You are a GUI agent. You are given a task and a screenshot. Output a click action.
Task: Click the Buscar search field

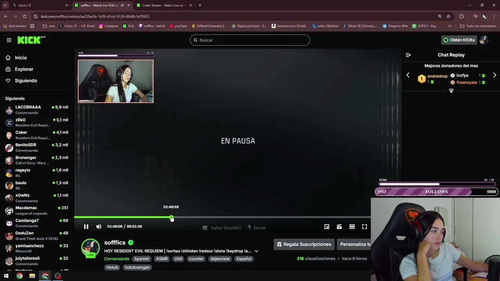click(x=250, y=40)
